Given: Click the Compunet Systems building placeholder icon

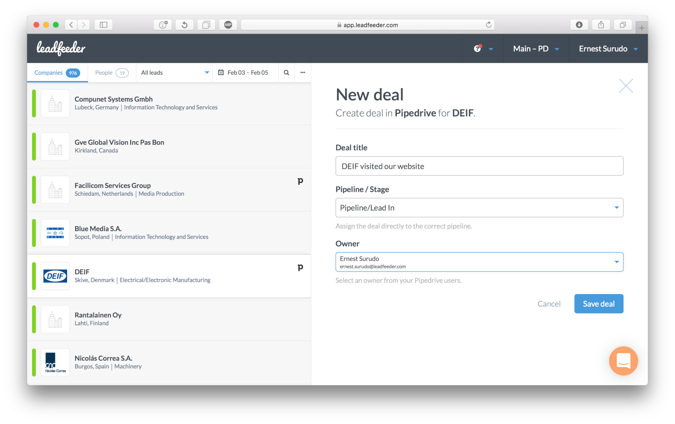Looking at the screenshot, I should [x=55, y=103].
